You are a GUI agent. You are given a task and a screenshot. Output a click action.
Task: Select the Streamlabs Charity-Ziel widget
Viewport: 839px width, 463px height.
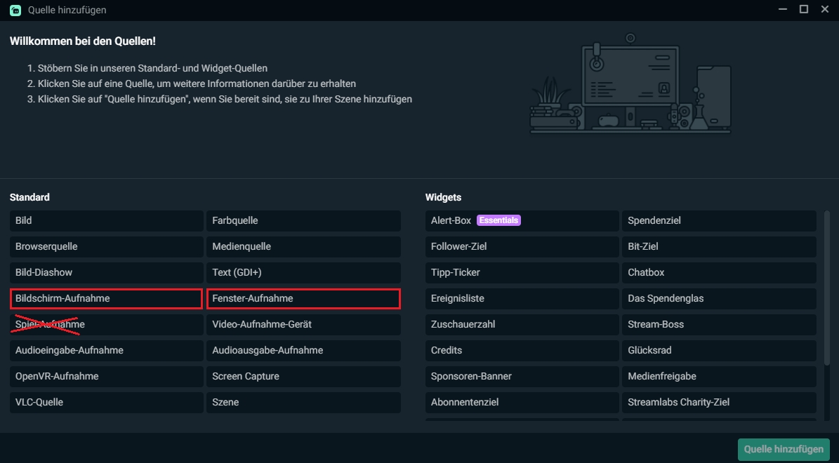719,402
